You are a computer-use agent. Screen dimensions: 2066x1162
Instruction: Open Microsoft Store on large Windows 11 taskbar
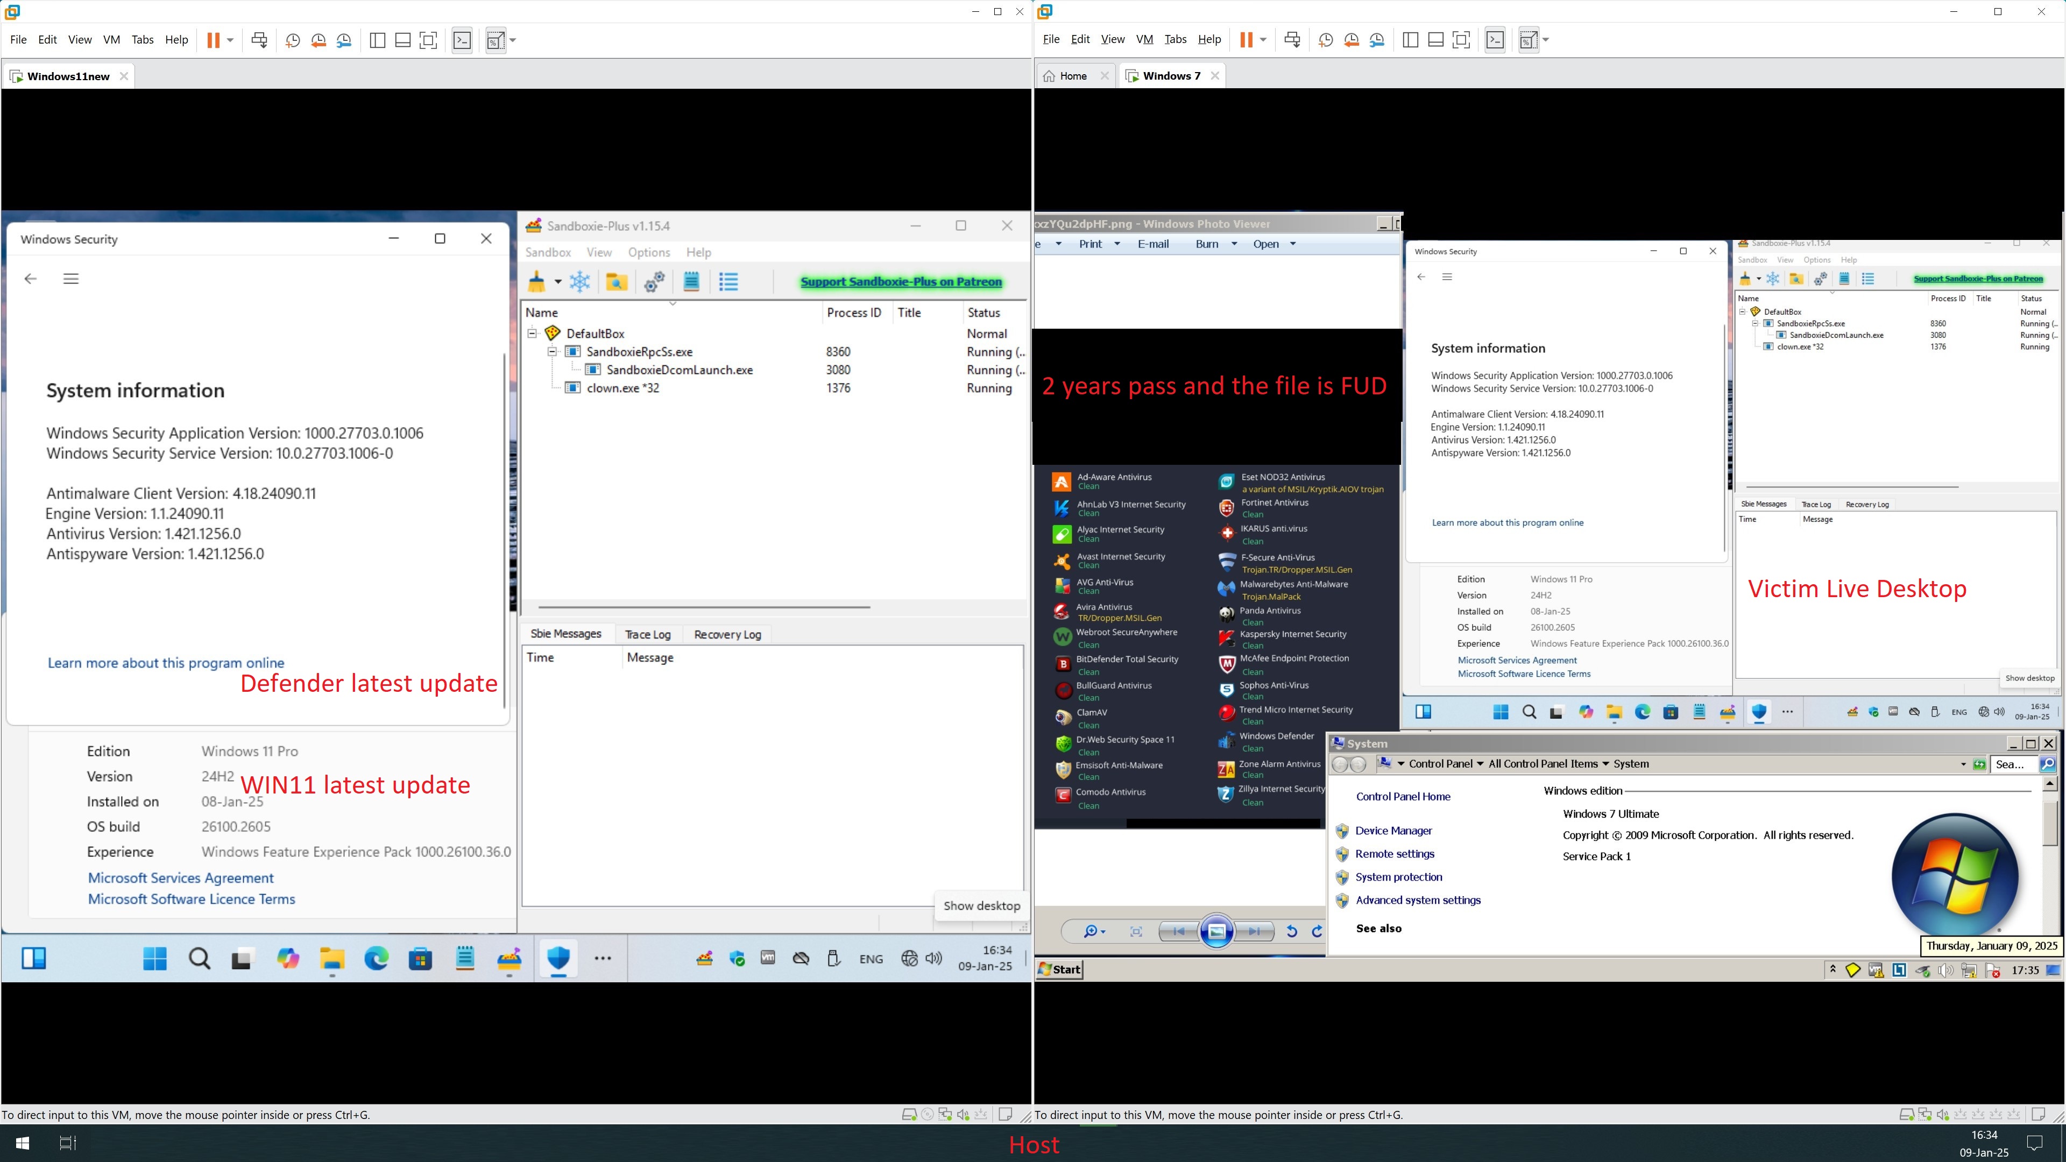point(420,958)
